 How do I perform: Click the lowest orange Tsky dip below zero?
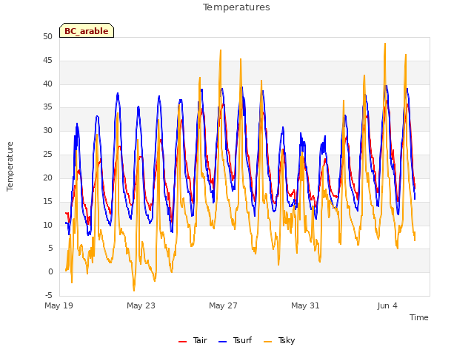click(134, 290)
